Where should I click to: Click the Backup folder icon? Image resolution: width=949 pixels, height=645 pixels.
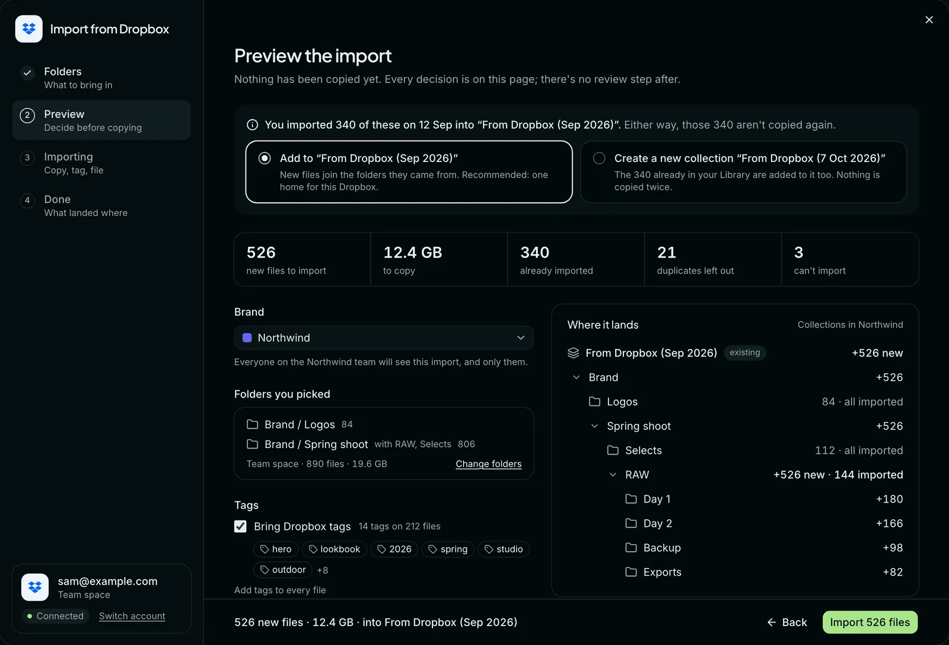[x=631, y=548]
